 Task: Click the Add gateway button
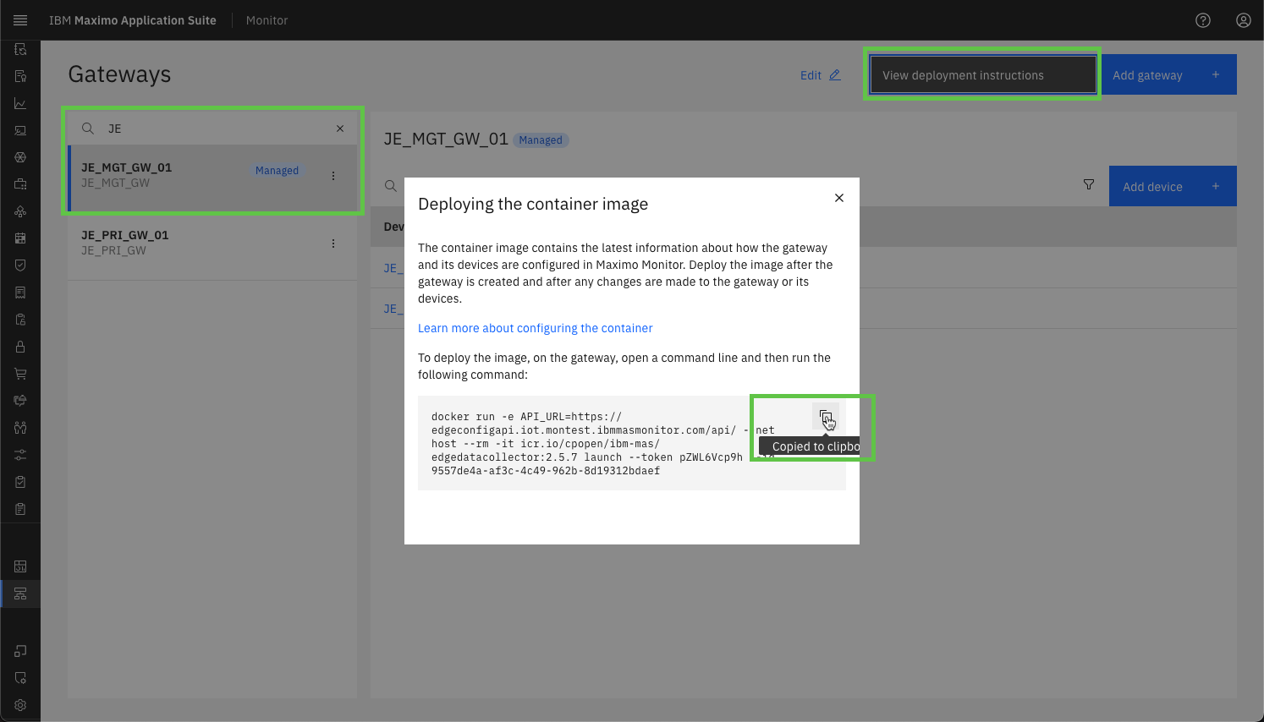coord(1169,74)
